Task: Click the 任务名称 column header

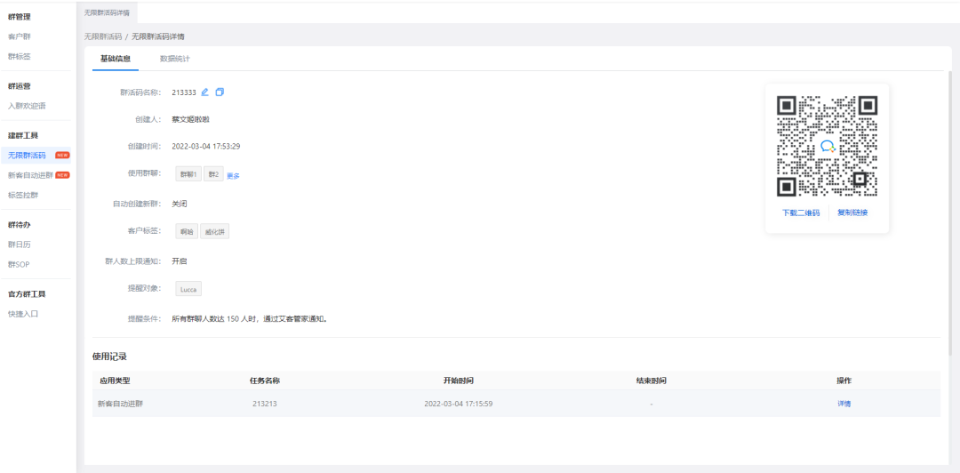Action: tap(265, 381)
